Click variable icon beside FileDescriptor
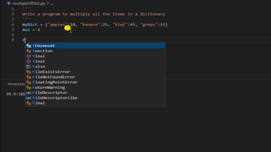Image resolution: width=271 pixels, height=152 pixels. pyautogui.click(x=28, y=93)
